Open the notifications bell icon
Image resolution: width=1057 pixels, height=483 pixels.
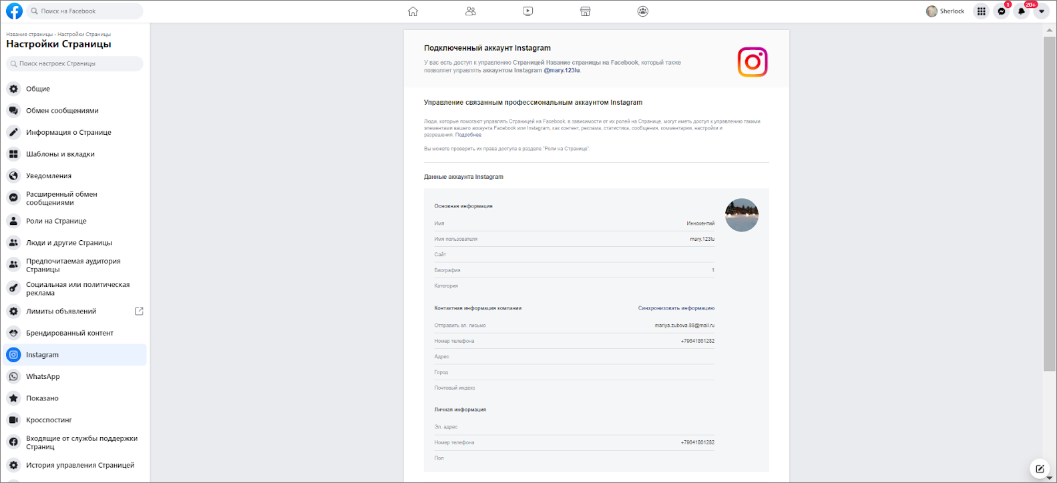[x=1021, y=11]
